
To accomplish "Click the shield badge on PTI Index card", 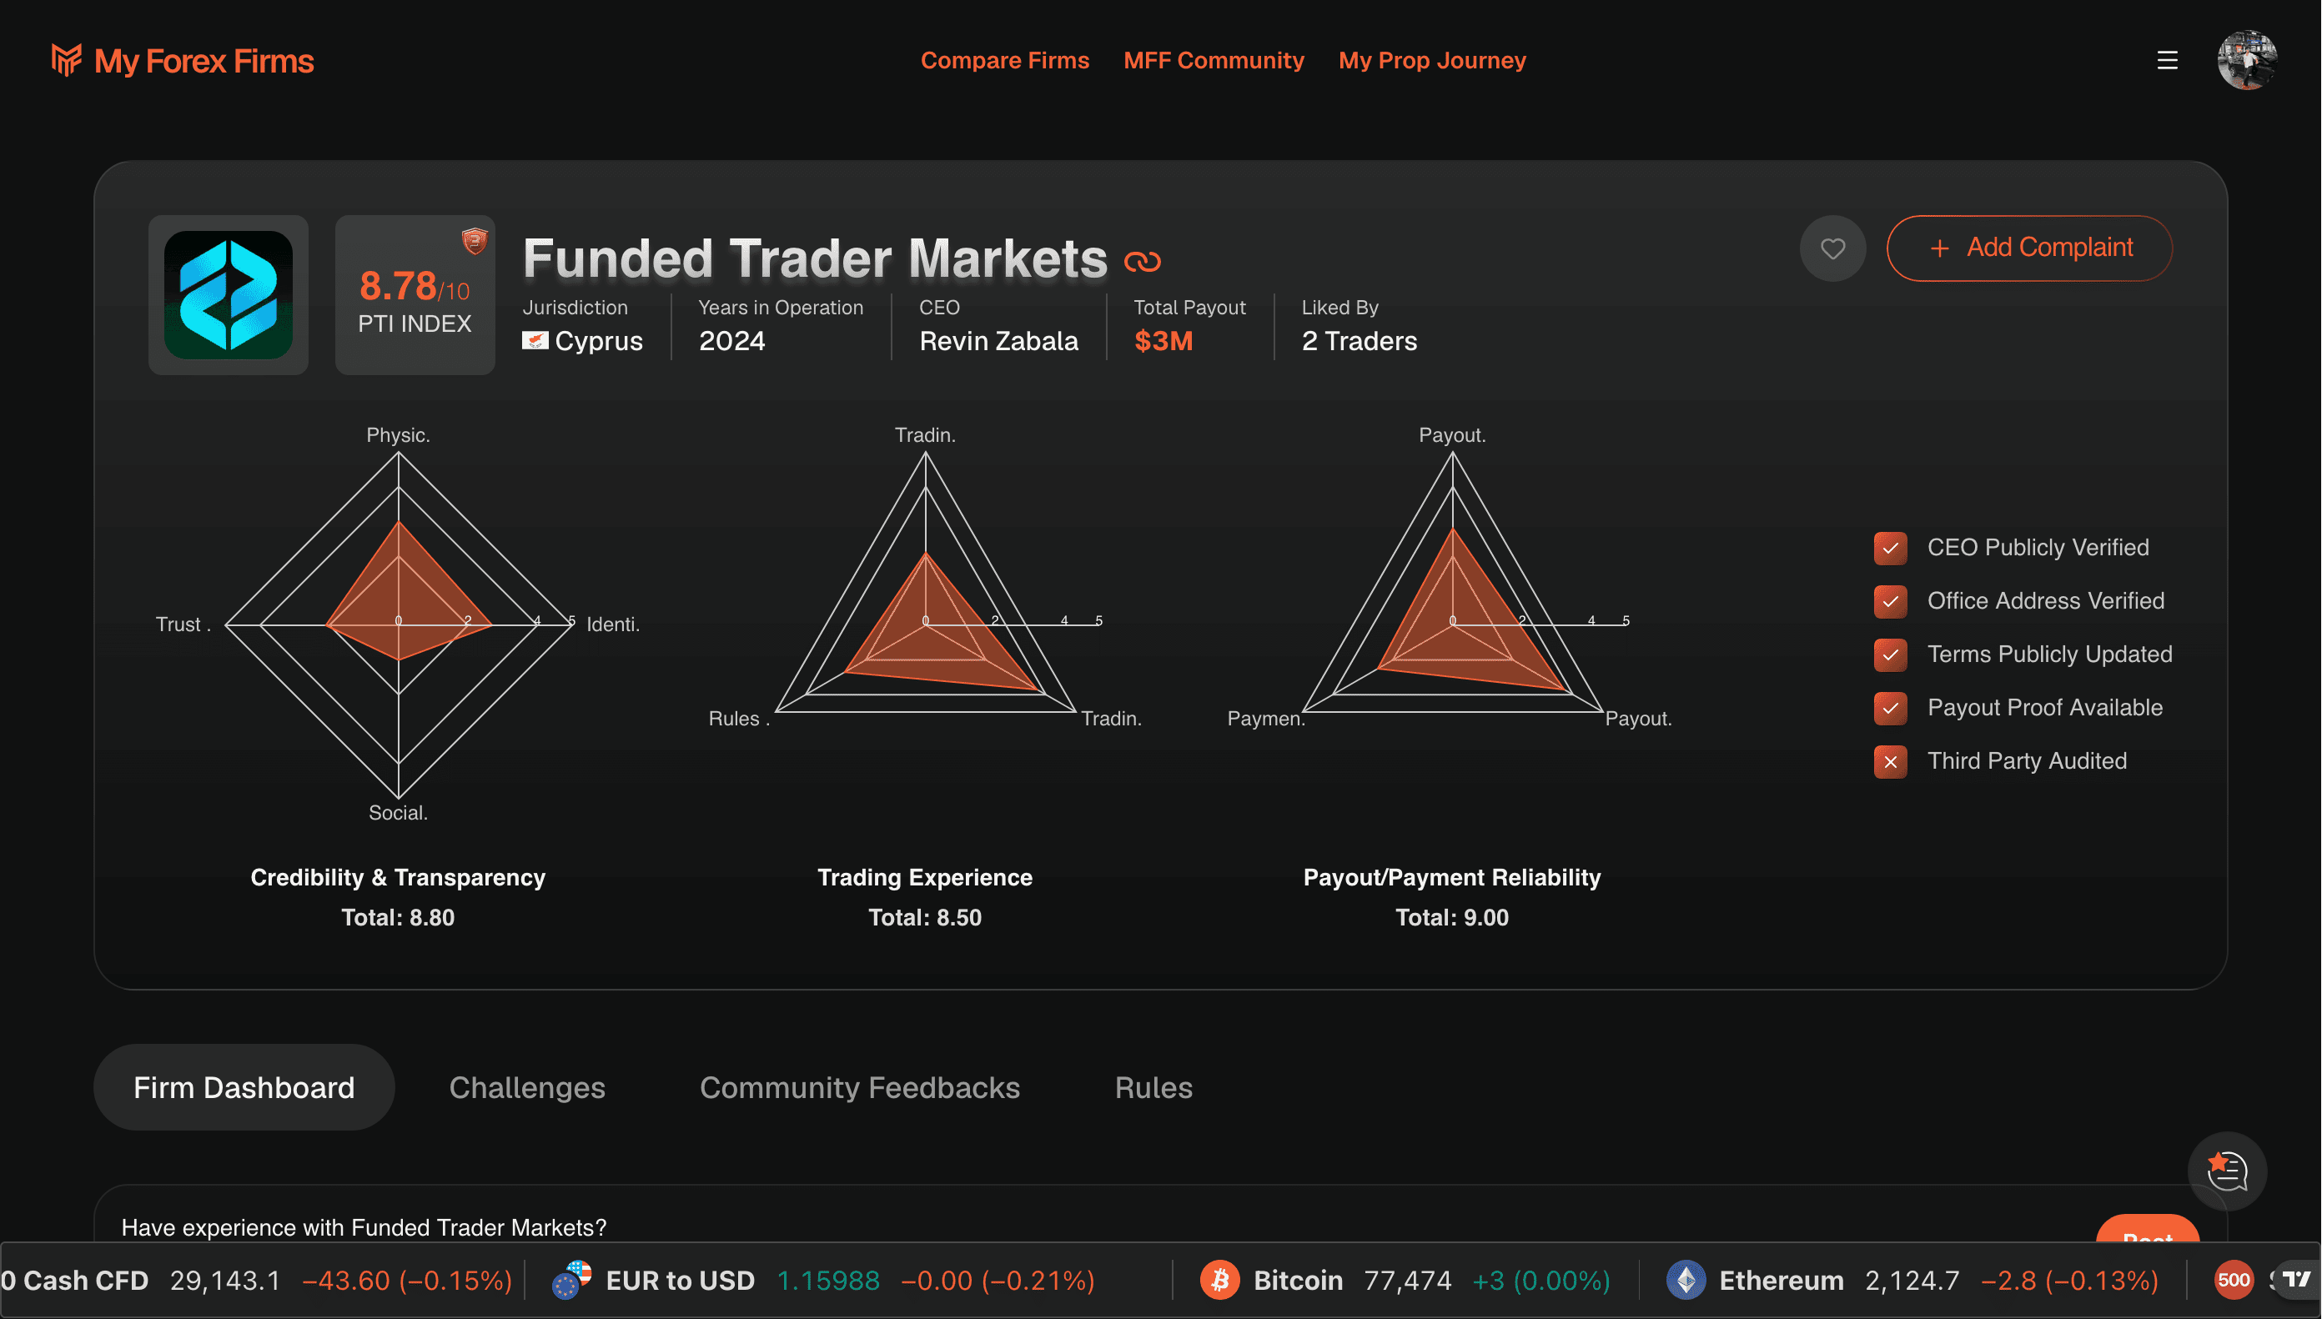I will [475, 240].
